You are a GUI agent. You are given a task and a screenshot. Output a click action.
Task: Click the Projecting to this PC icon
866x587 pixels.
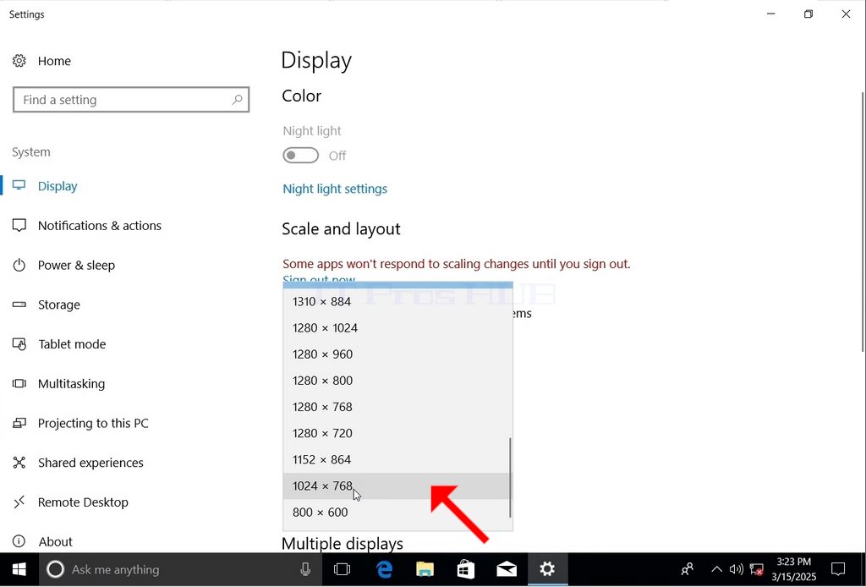(x=19, y=423)
